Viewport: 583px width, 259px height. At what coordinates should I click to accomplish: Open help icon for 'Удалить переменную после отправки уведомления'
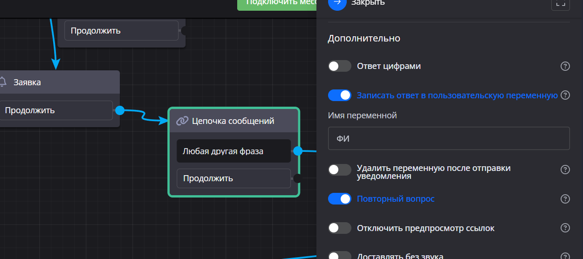[x=565, y=170]
